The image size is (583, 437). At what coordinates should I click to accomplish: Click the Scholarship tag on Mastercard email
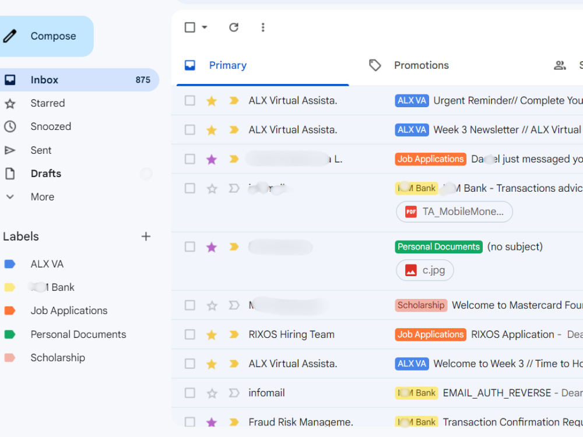[x=421, y=305]
